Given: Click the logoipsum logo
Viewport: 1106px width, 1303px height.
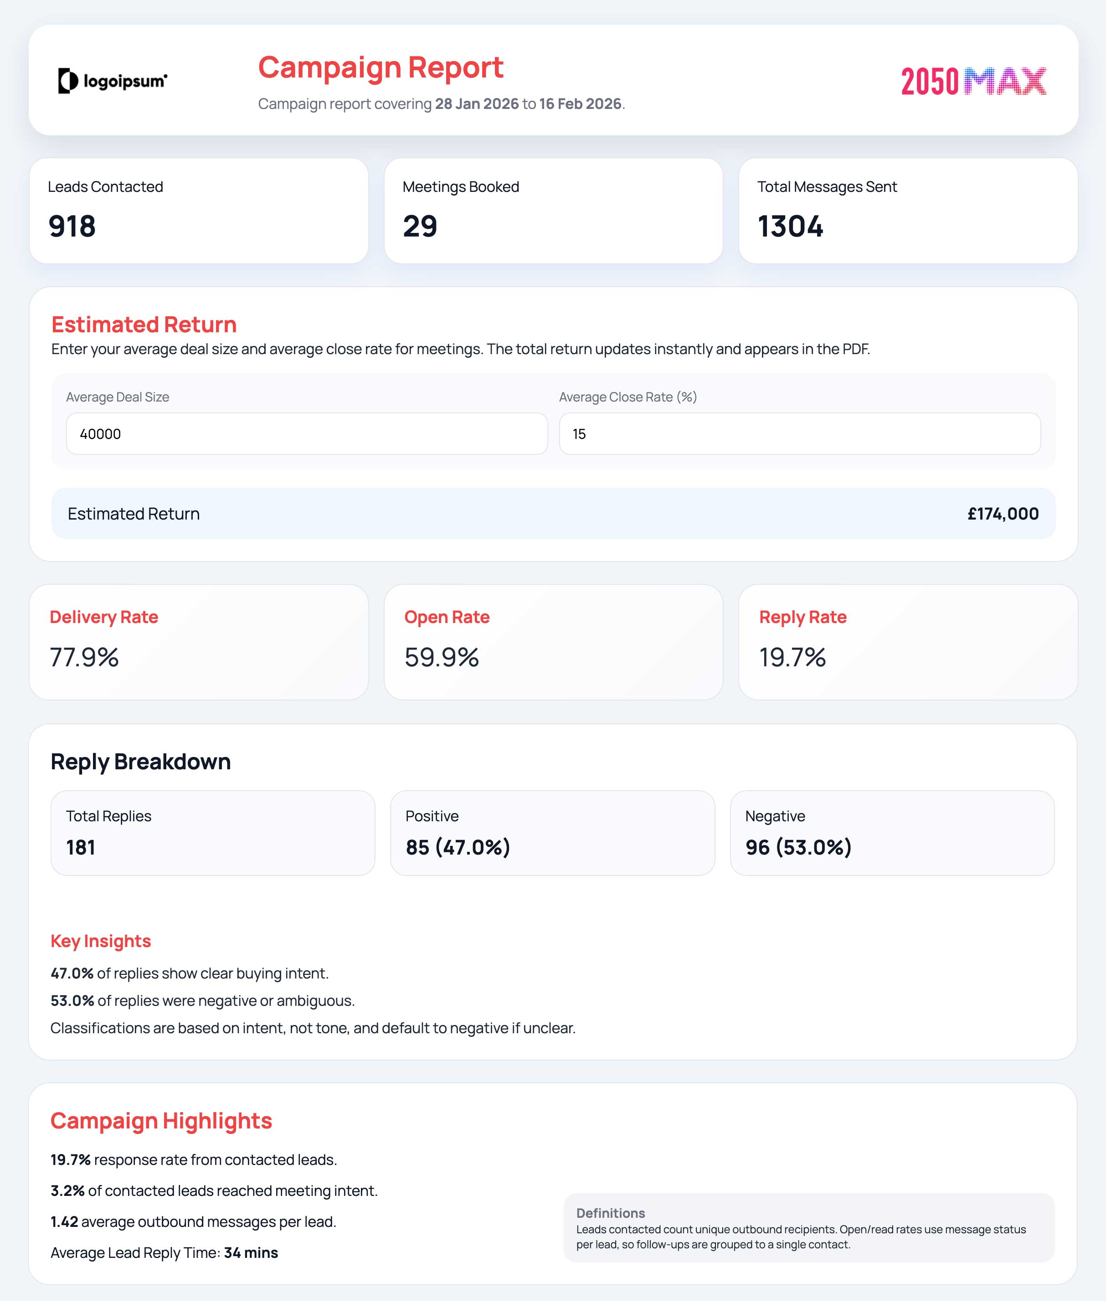Looking at the screenshot, I should point(112,81).
